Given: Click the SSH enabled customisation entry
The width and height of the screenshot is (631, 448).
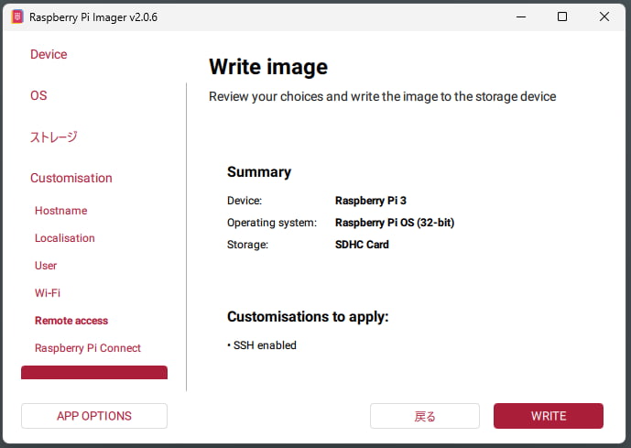Looking at the screenshot, I should pyautogui.click(x=262, y=345).
